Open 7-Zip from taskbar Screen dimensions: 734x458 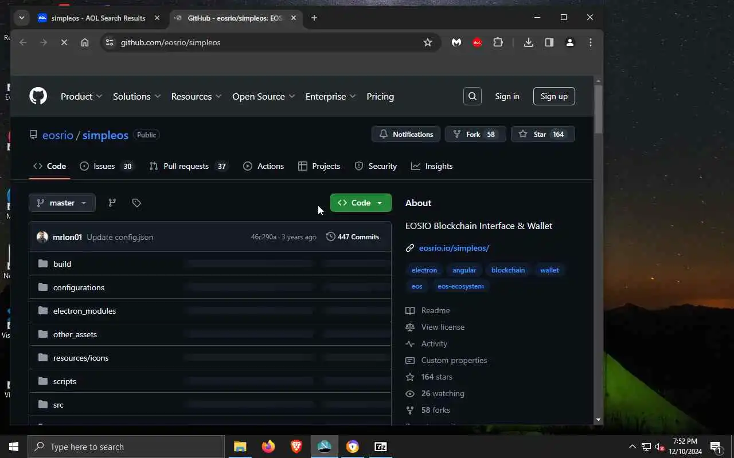click(x=381, y=447)
